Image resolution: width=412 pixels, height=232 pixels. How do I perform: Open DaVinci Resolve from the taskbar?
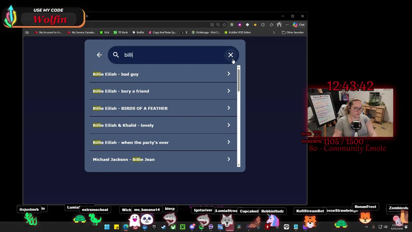(x=239, y=227)
